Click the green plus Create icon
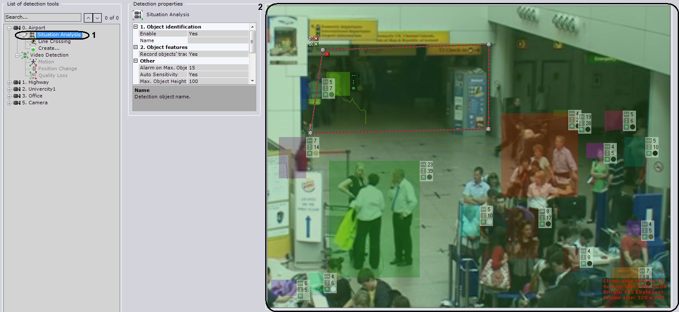The height and width of the screenshot is (312, 679). coord(33,49)
